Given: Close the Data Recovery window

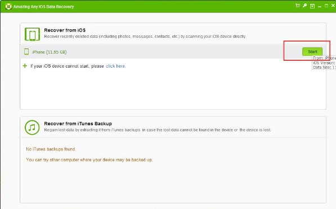Looking at the screenshot, I should click(x=333, y=6).
